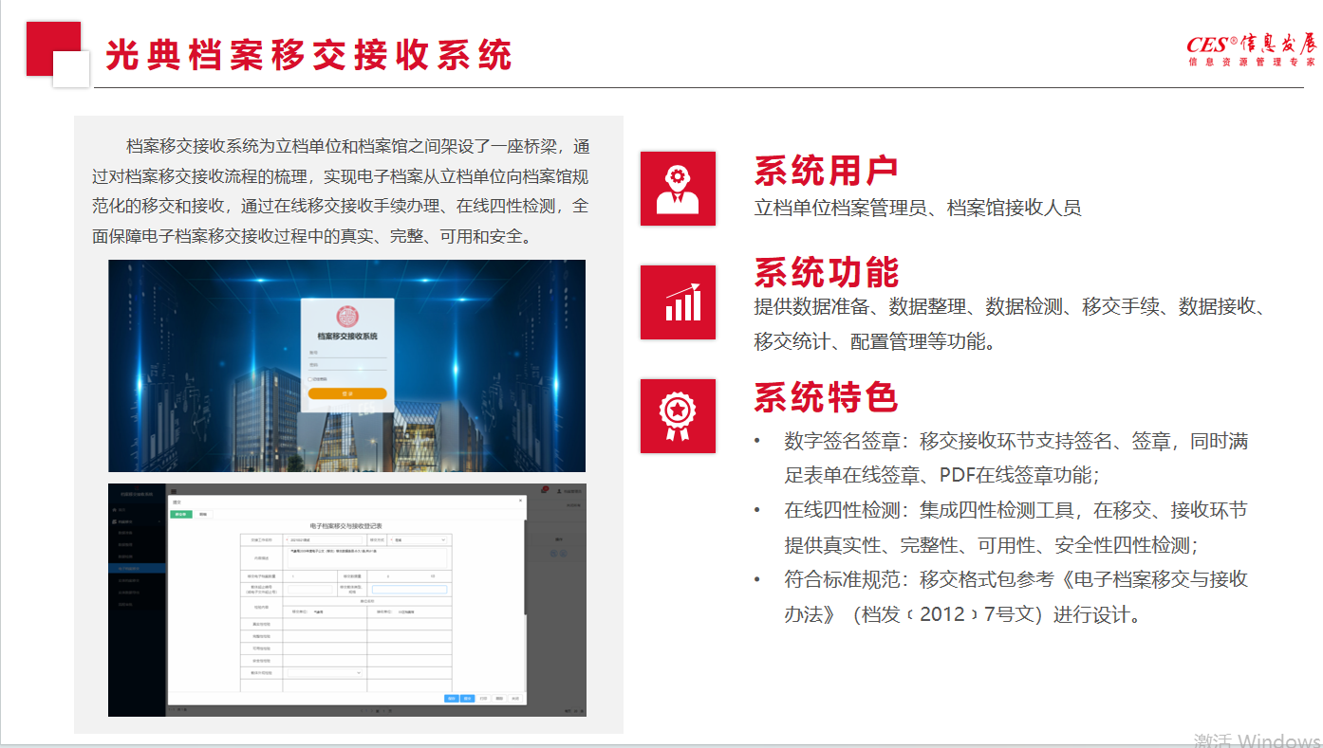Click the focused blue-outlined input in form

[409, 590]
